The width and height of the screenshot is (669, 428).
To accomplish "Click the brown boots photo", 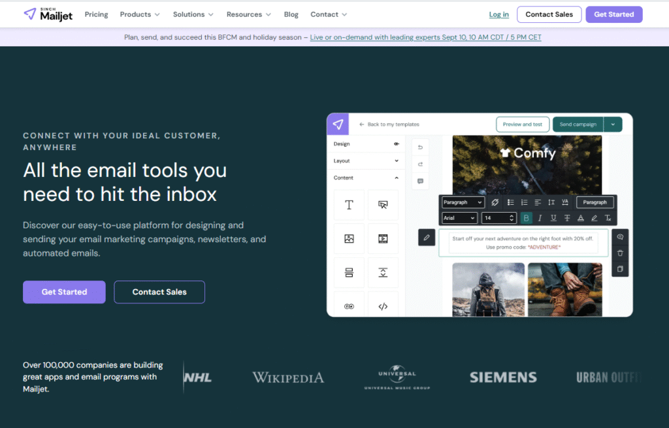I will coord(565,290).
